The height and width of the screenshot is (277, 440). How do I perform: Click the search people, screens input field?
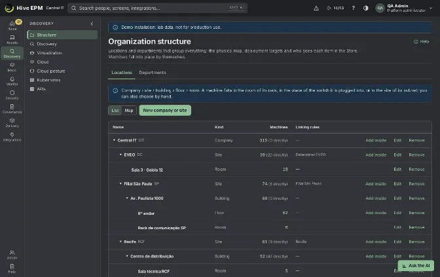coord(157,8)
